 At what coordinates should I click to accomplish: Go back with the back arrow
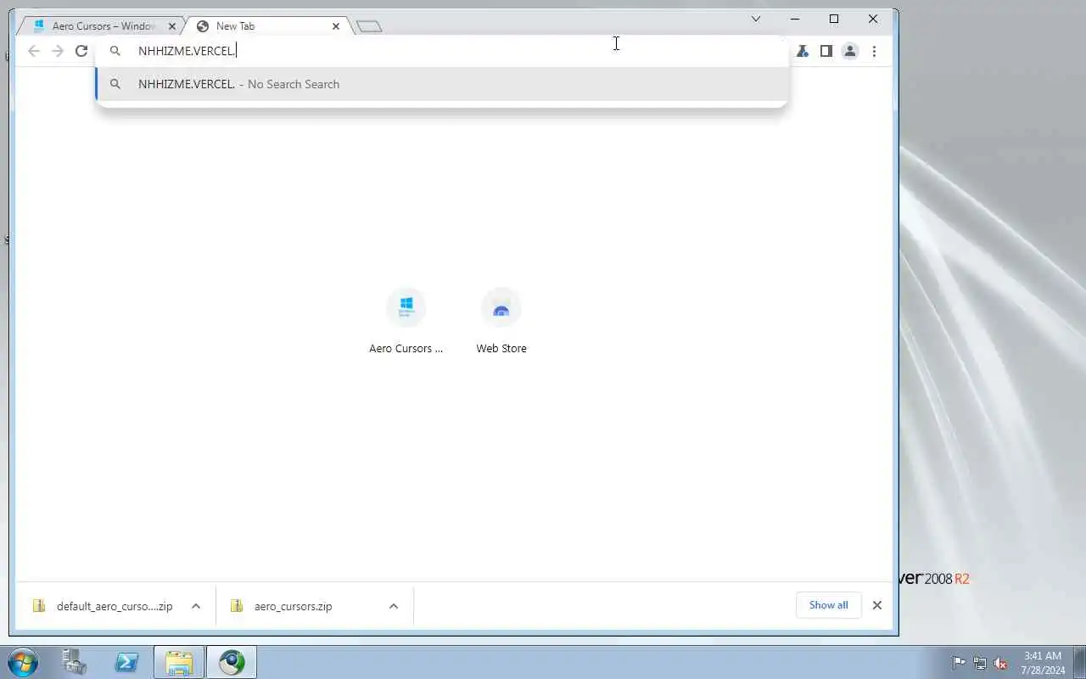pos(34,51)
